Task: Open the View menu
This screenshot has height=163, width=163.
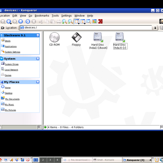Action: click(x=23, y=15)
